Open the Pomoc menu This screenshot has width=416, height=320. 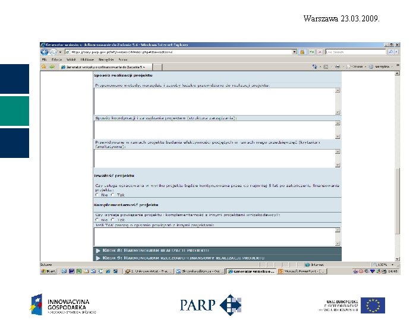pyautogui.click(x=123, y=59)
